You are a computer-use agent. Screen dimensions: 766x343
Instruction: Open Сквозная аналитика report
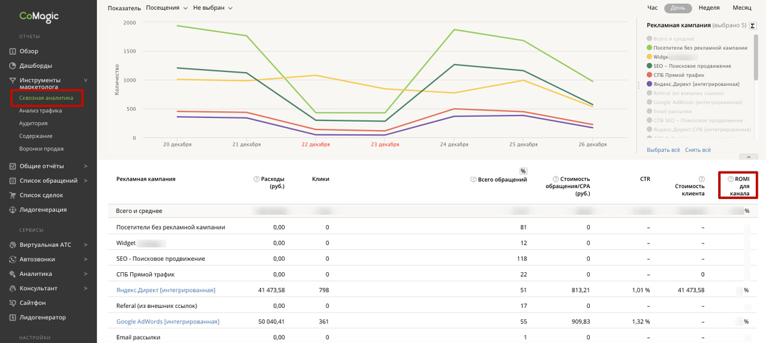[46, 98]
